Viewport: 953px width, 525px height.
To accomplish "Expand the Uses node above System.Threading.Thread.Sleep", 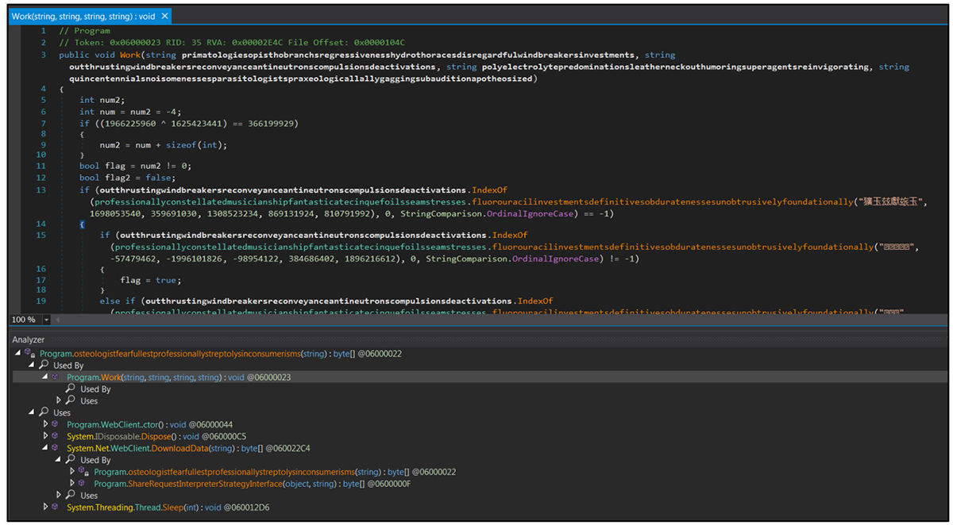I will click(x=59, y=496).
